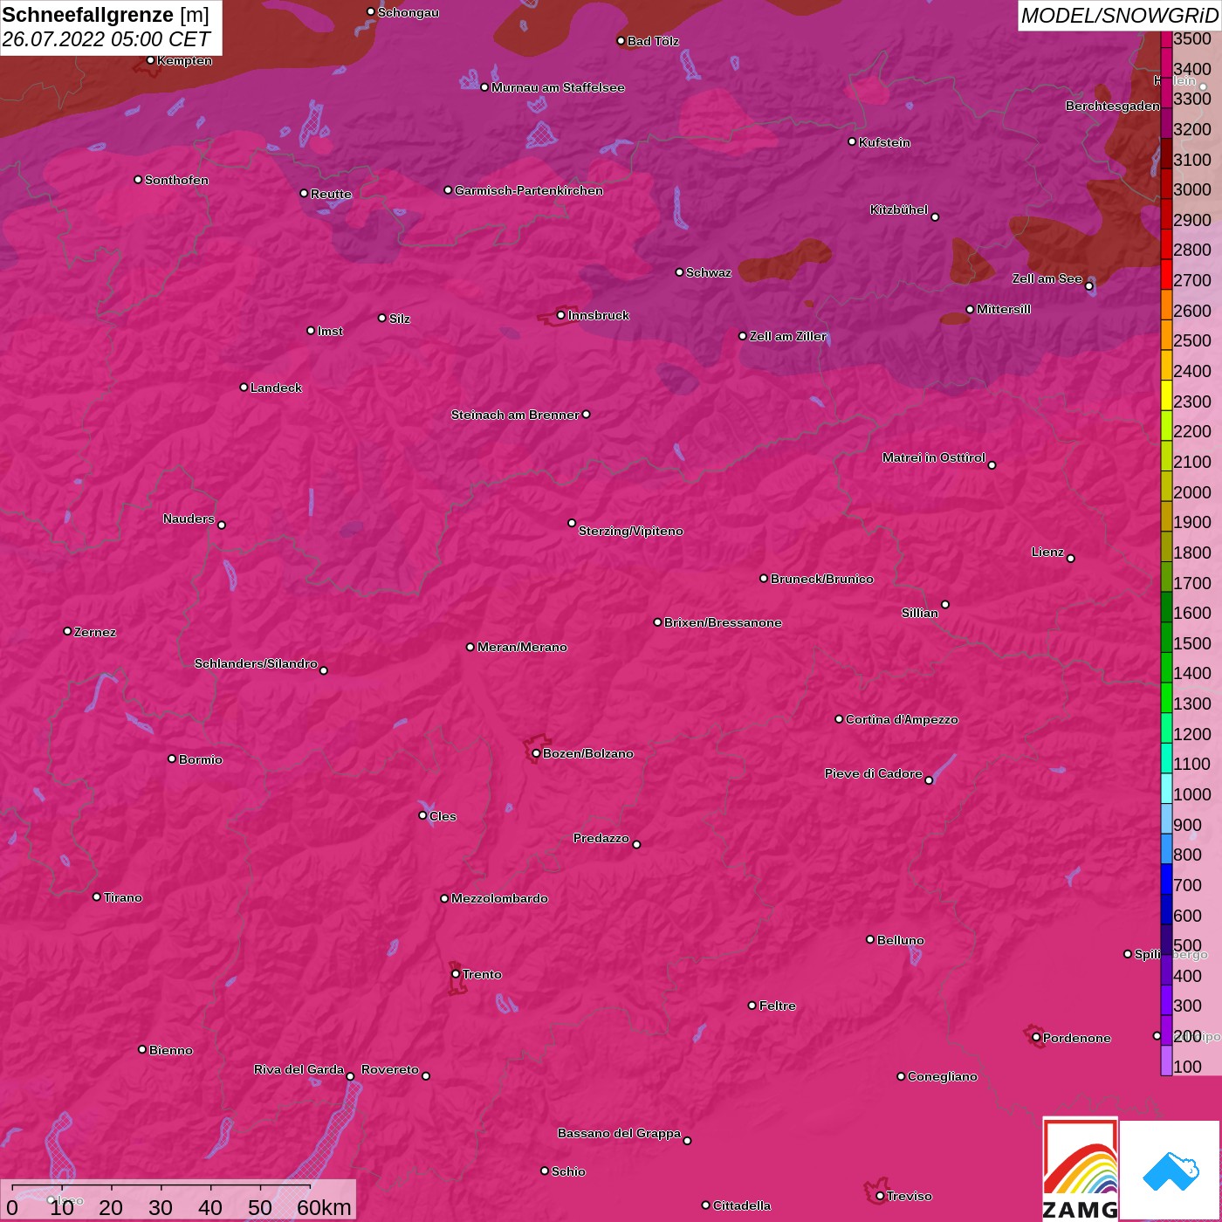This screenshot has width=1222, height=1222.
Task: Select the Conegliano town label
Action: point(942,1076)
